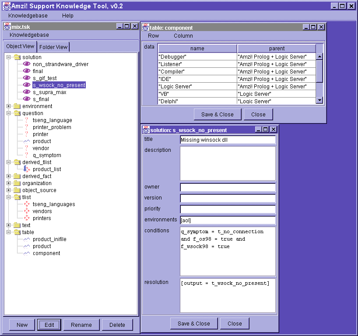Open the Column menu in table window
Viewport: 358px width, 336px height.
click(x=183, y=36)
